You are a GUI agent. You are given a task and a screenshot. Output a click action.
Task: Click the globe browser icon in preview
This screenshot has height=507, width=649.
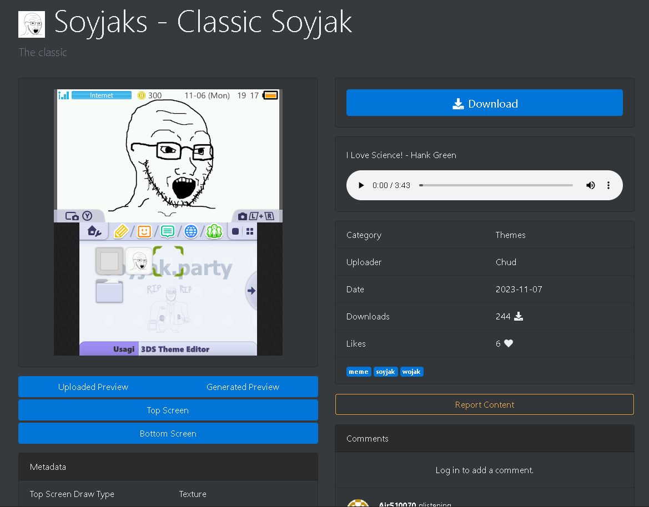tap(191, 231)
